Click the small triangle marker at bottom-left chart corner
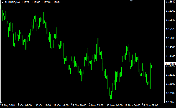Viewport: 176px width, 108px height. pos(1,102)
